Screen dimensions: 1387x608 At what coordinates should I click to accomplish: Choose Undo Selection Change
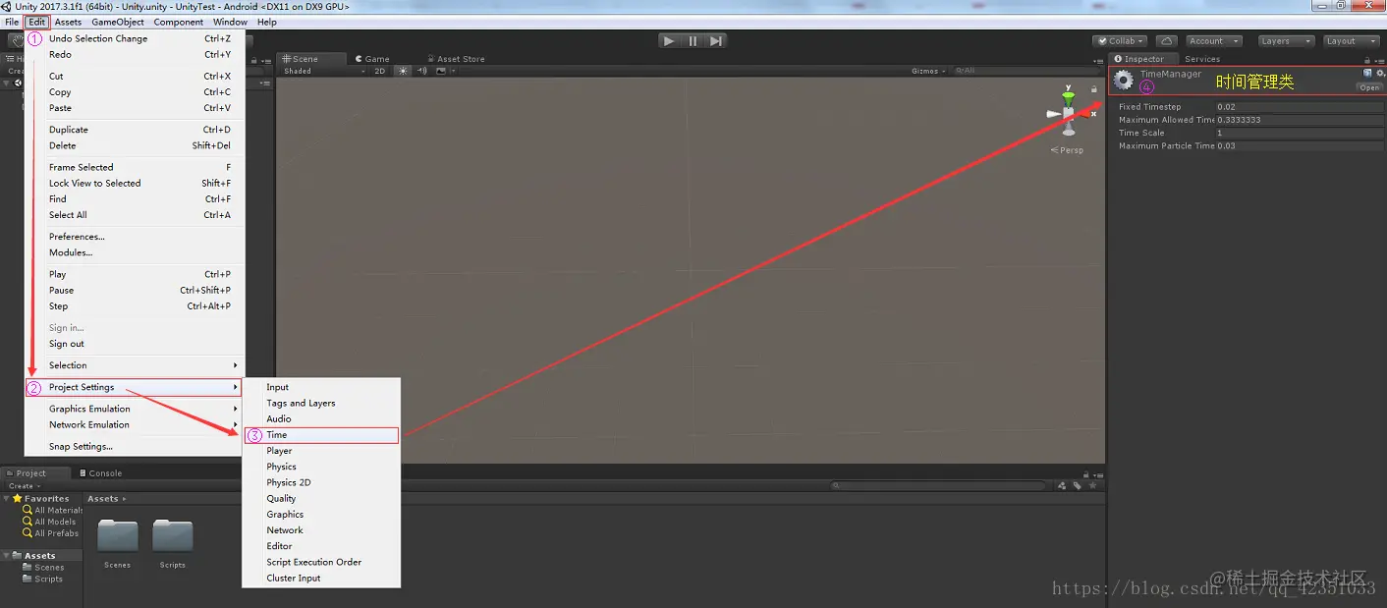[x=134, y=38]
